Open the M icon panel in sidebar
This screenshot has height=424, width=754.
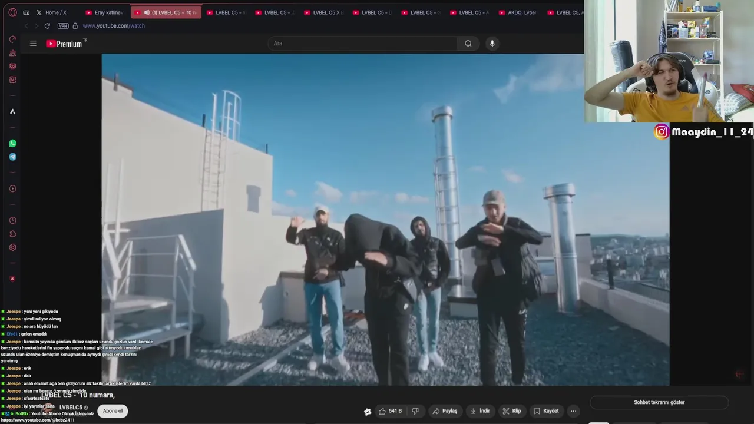[12, 80]
